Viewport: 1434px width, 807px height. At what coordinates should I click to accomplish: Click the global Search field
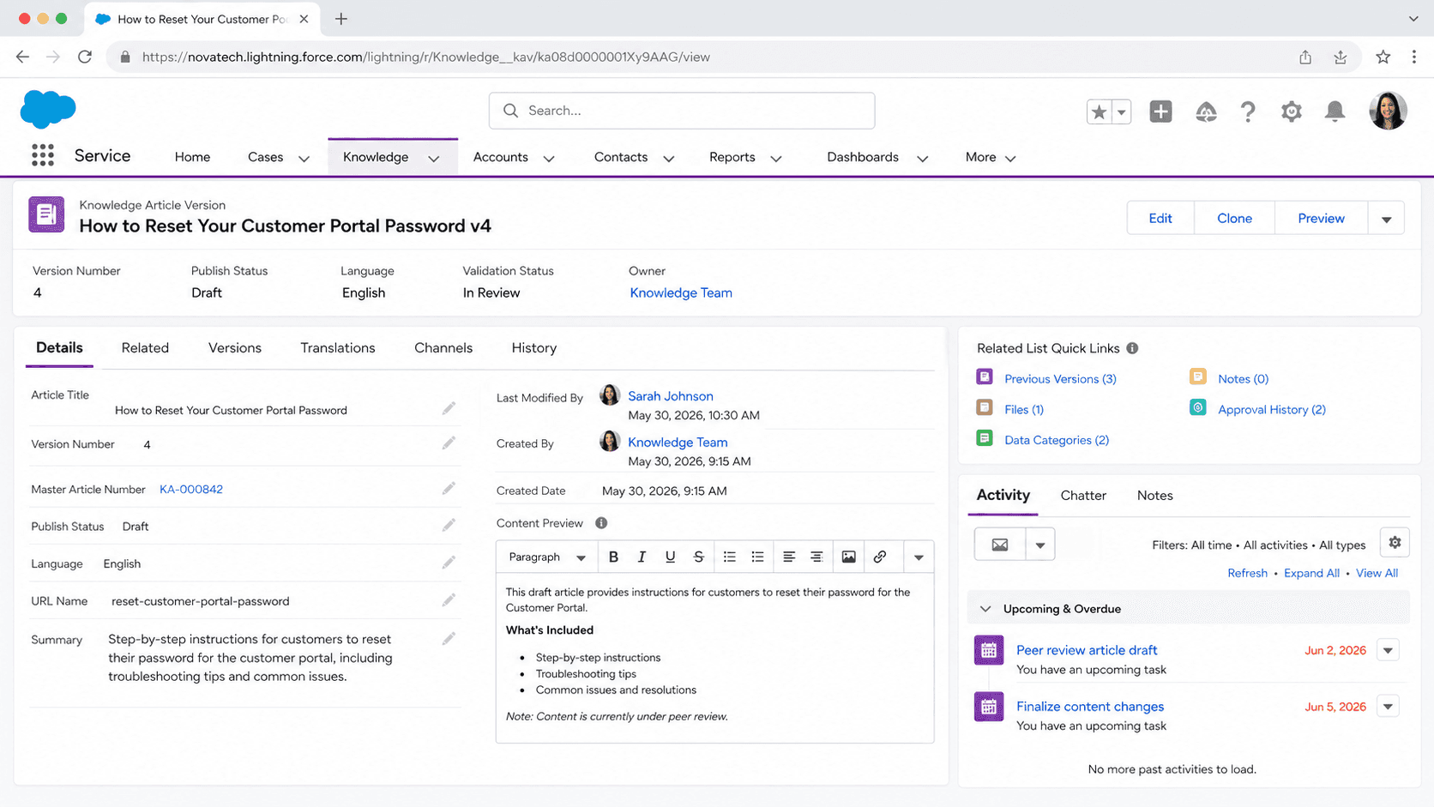(682, 111)
